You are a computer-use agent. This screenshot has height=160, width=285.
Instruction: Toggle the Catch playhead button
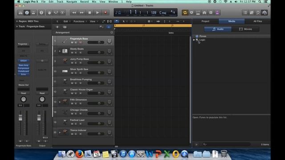point(116,21)
